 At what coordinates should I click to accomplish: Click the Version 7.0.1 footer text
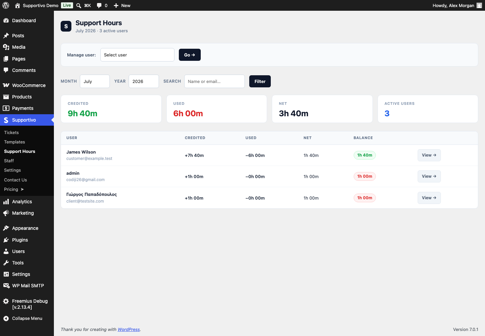coord(465,330)
